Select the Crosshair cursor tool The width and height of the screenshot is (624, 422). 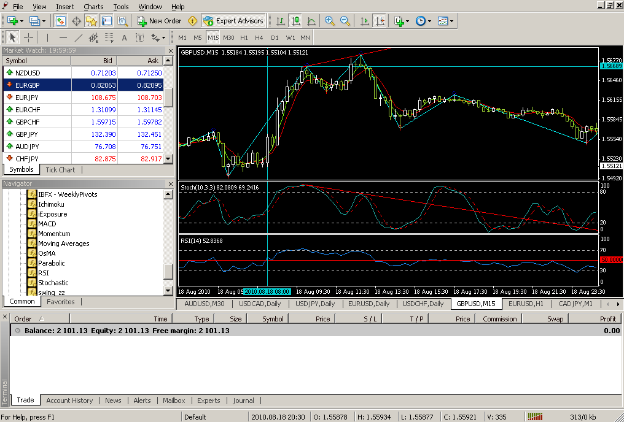pyautogui.click(x=29, y=37)
